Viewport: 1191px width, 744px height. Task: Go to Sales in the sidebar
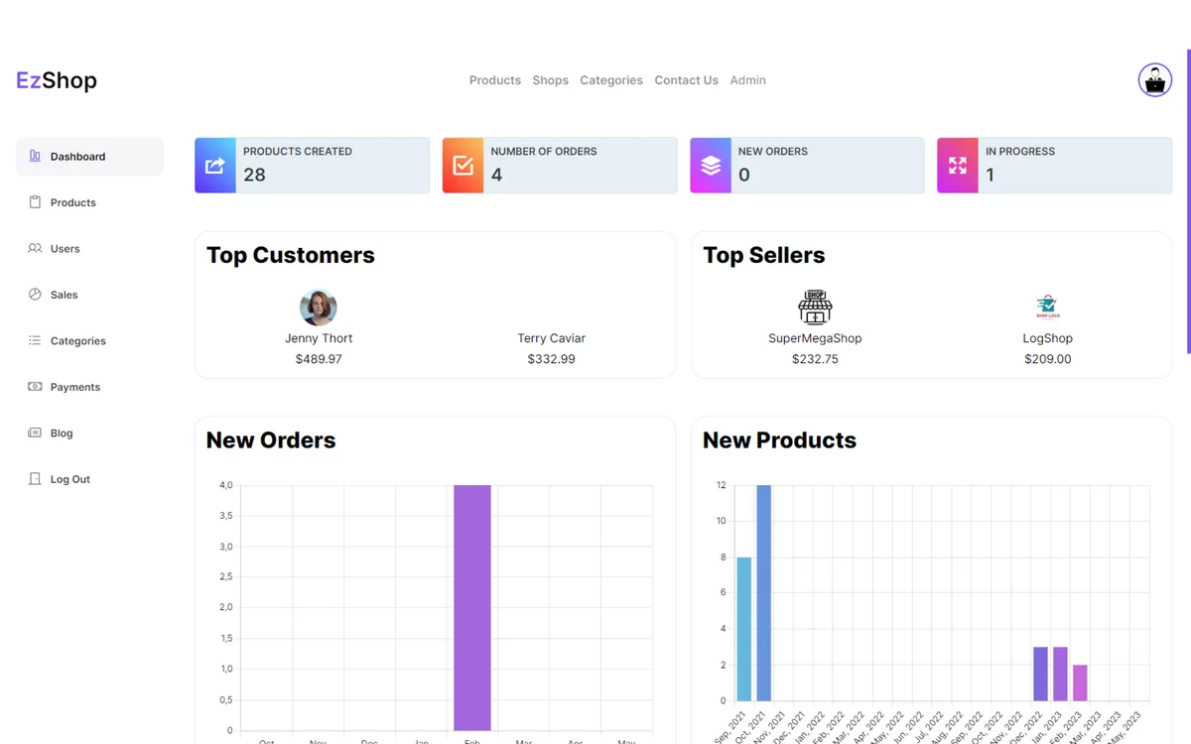(89, 295)
